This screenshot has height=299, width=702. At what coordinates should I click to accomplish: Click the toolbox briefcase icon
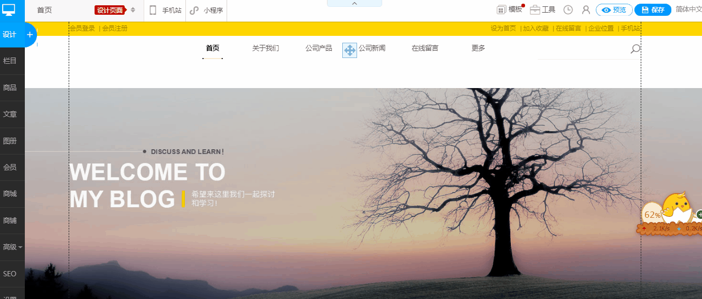click(x=535, y=10)
